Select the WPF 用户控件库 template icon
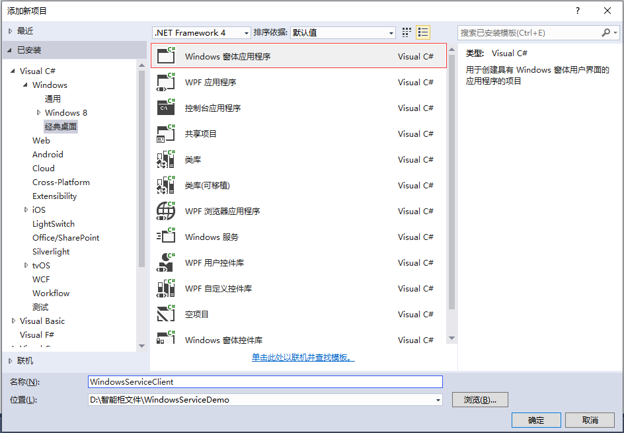This screenshot has width=624, height=433. pyautogui.click(x=166, y=262)
